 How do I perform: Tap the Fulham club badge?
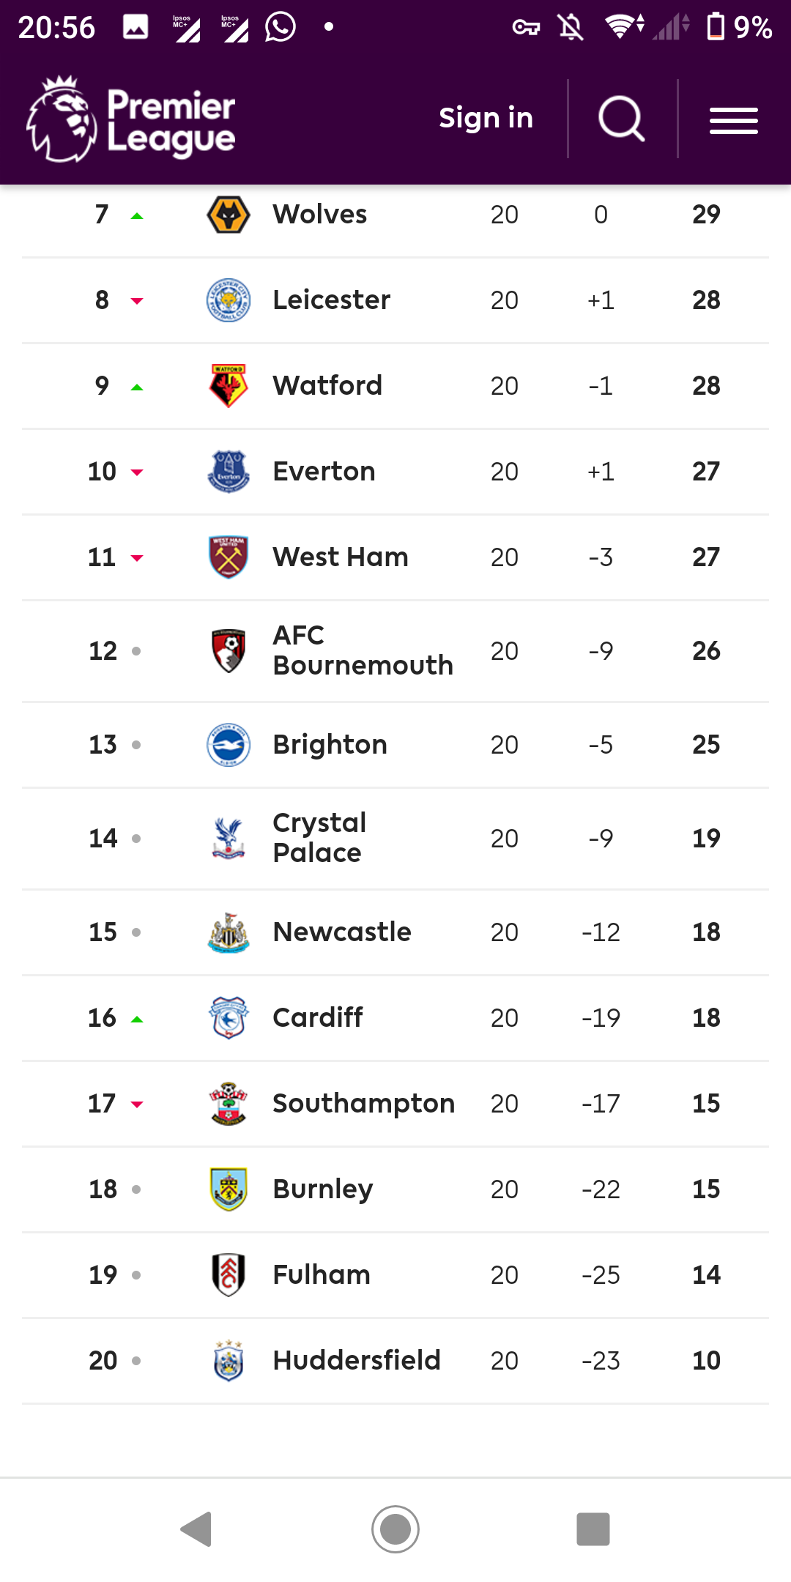[x=229, y=1275]
